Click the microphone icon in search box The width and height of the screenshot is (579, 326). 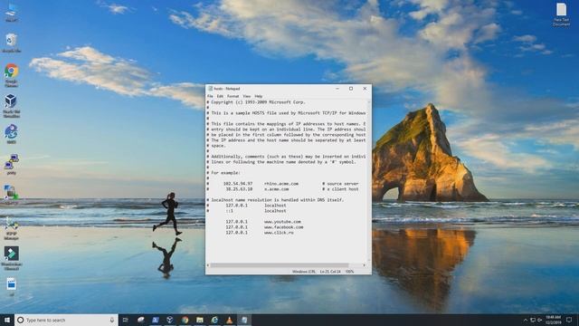[x=112, y=320]
